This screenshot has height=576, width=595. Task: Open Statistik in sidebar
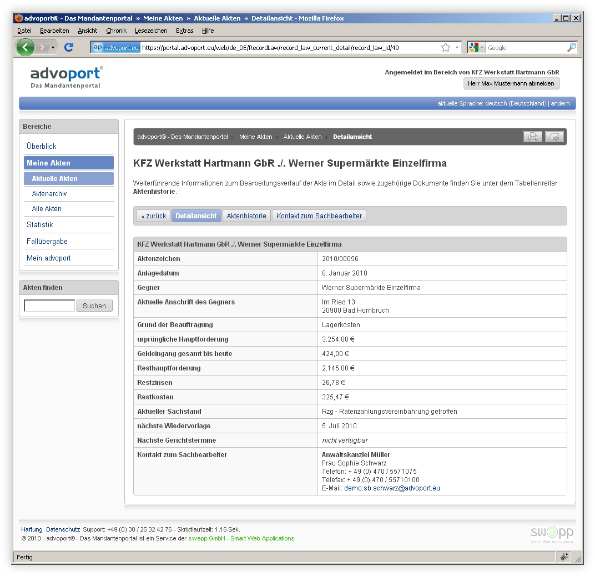click(x=40, y=224)
